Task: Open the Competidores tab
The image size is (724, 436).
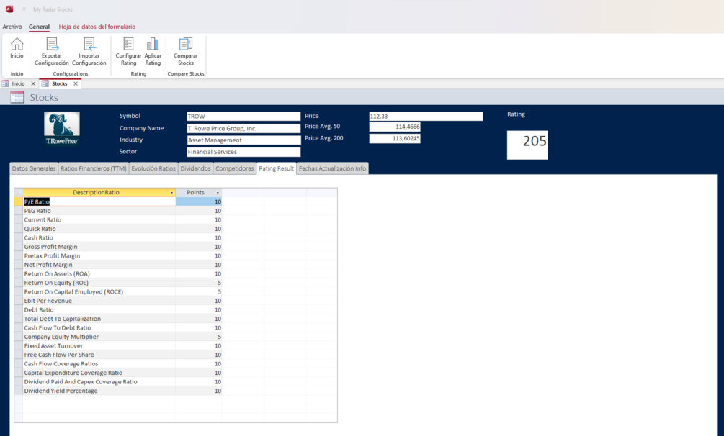Action: tap(235, 168)
